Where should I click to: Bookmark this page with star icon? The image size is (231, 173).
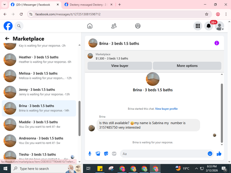[x=207, y=14]
